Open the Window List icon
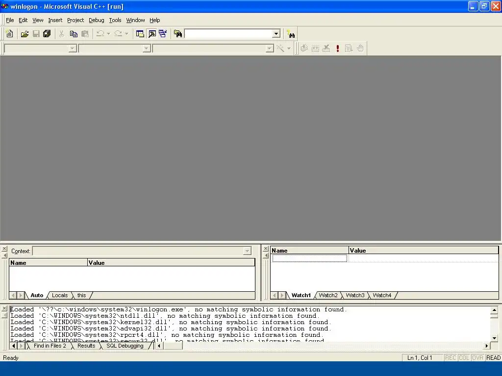502x376 pixels. click(163, 34)
